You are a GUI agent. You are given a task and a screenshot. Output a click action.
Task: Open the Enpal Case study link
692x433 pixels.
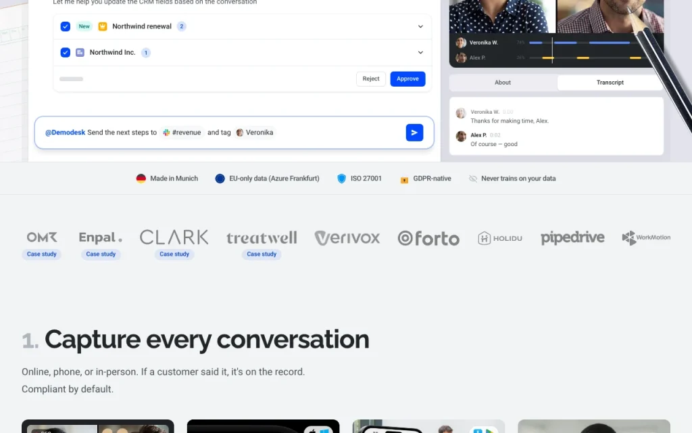point(101,254)
